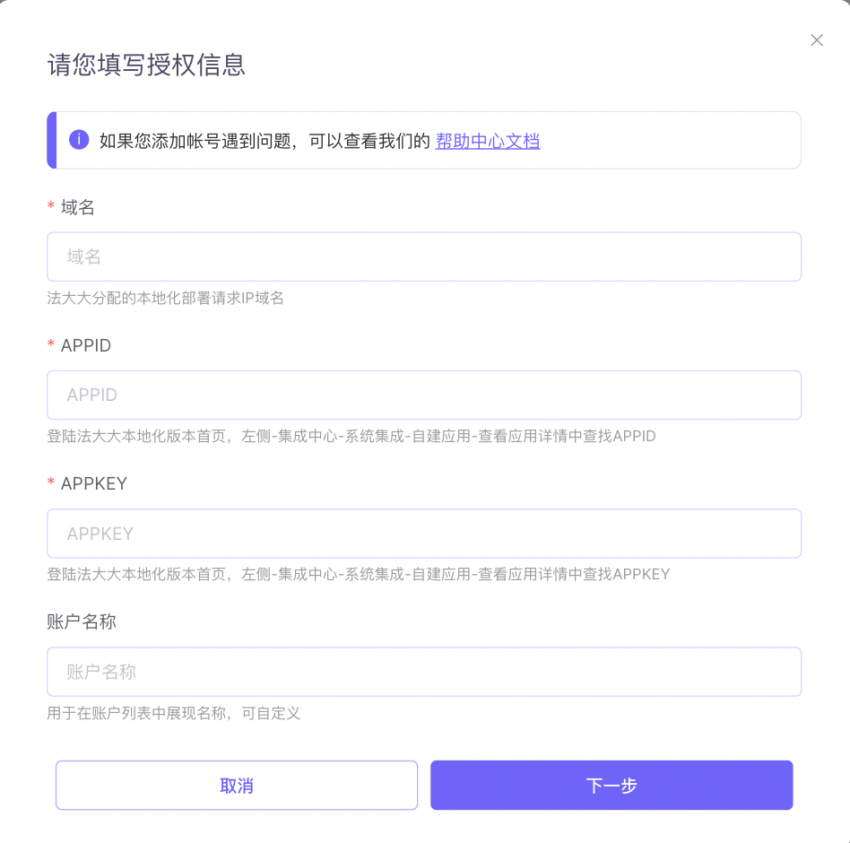Click the 域名 field label

(x=77, y=207)
